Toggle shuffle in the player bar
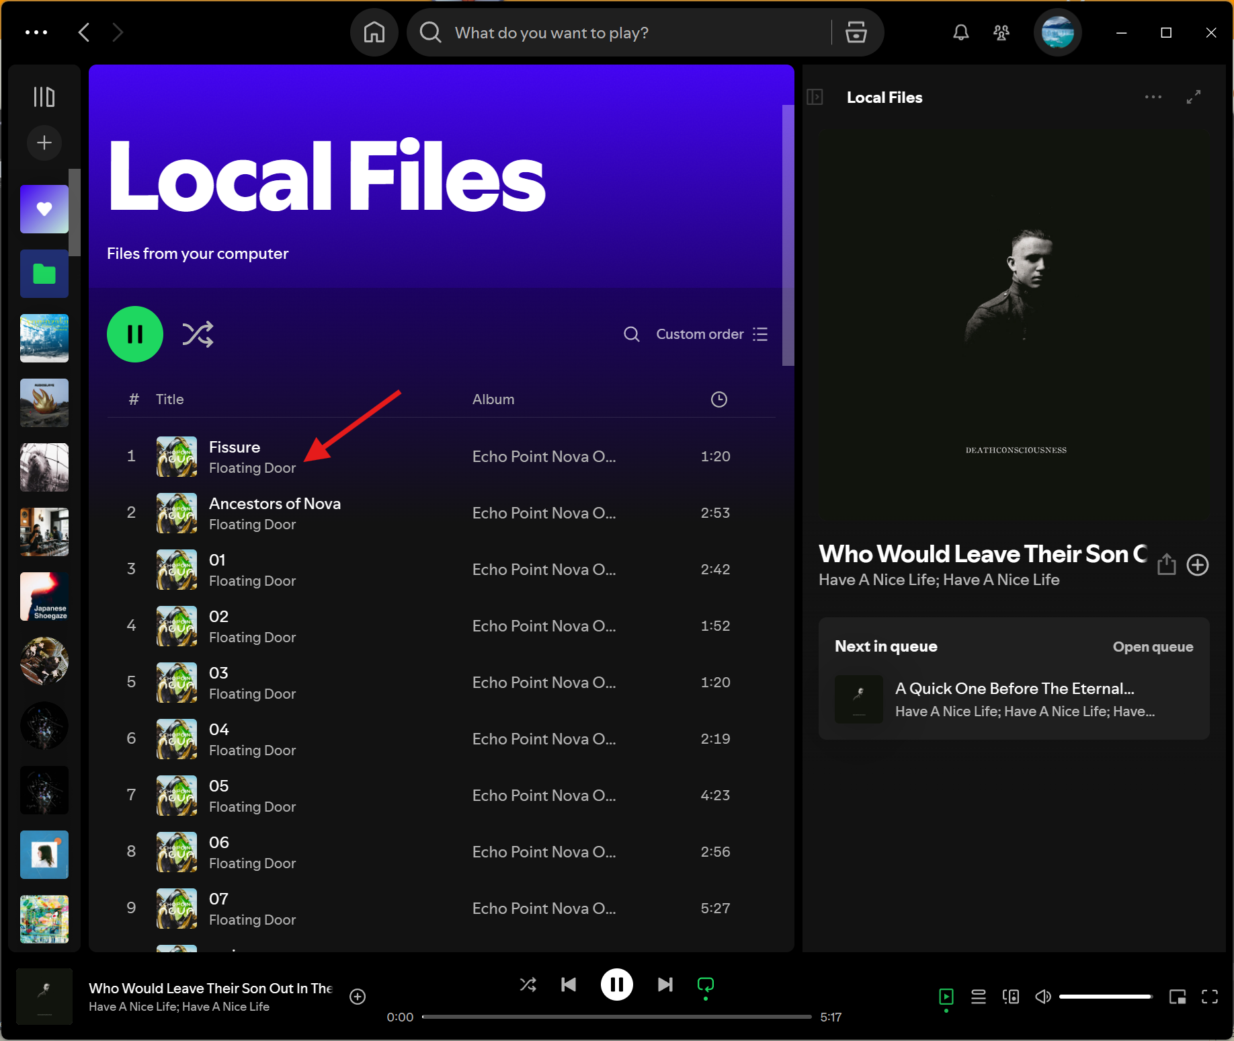 pos(528,985)
